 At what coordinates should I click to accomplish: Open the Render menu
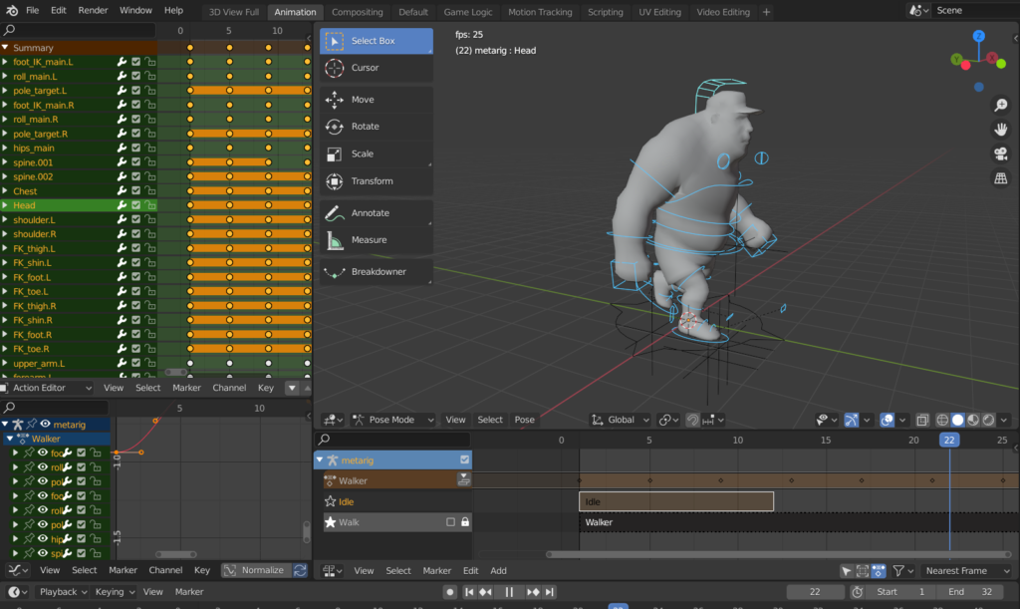(x=93, y=10)
